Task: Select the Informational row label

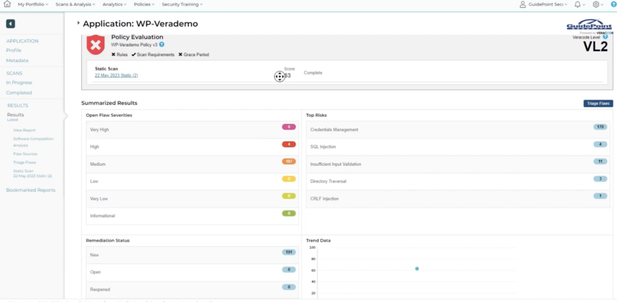Action: 102,216
